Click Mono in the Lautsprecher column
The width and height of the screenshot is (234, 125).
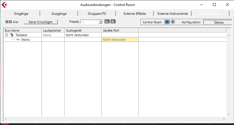point(47,35)
